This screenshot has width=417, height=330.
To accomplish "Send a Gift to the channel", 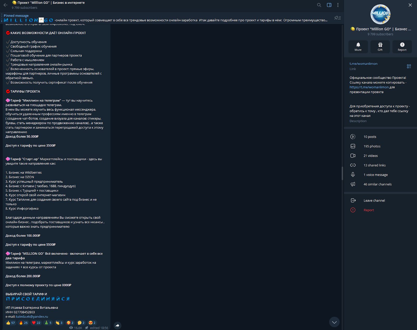I will (x=380, y=47).
